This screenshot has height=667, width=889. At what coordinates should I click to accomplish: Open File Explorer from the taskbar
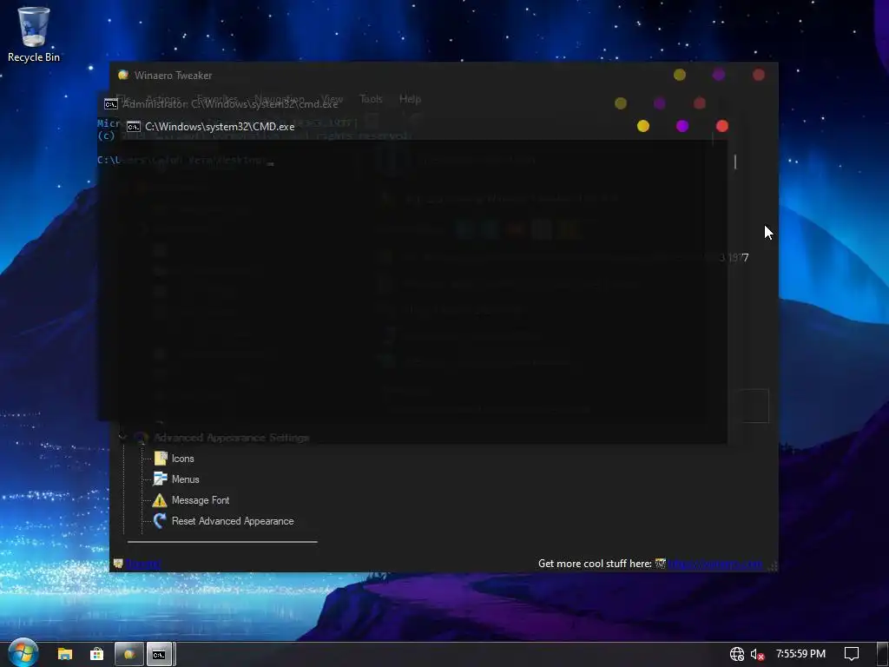(x=65, y=654)
